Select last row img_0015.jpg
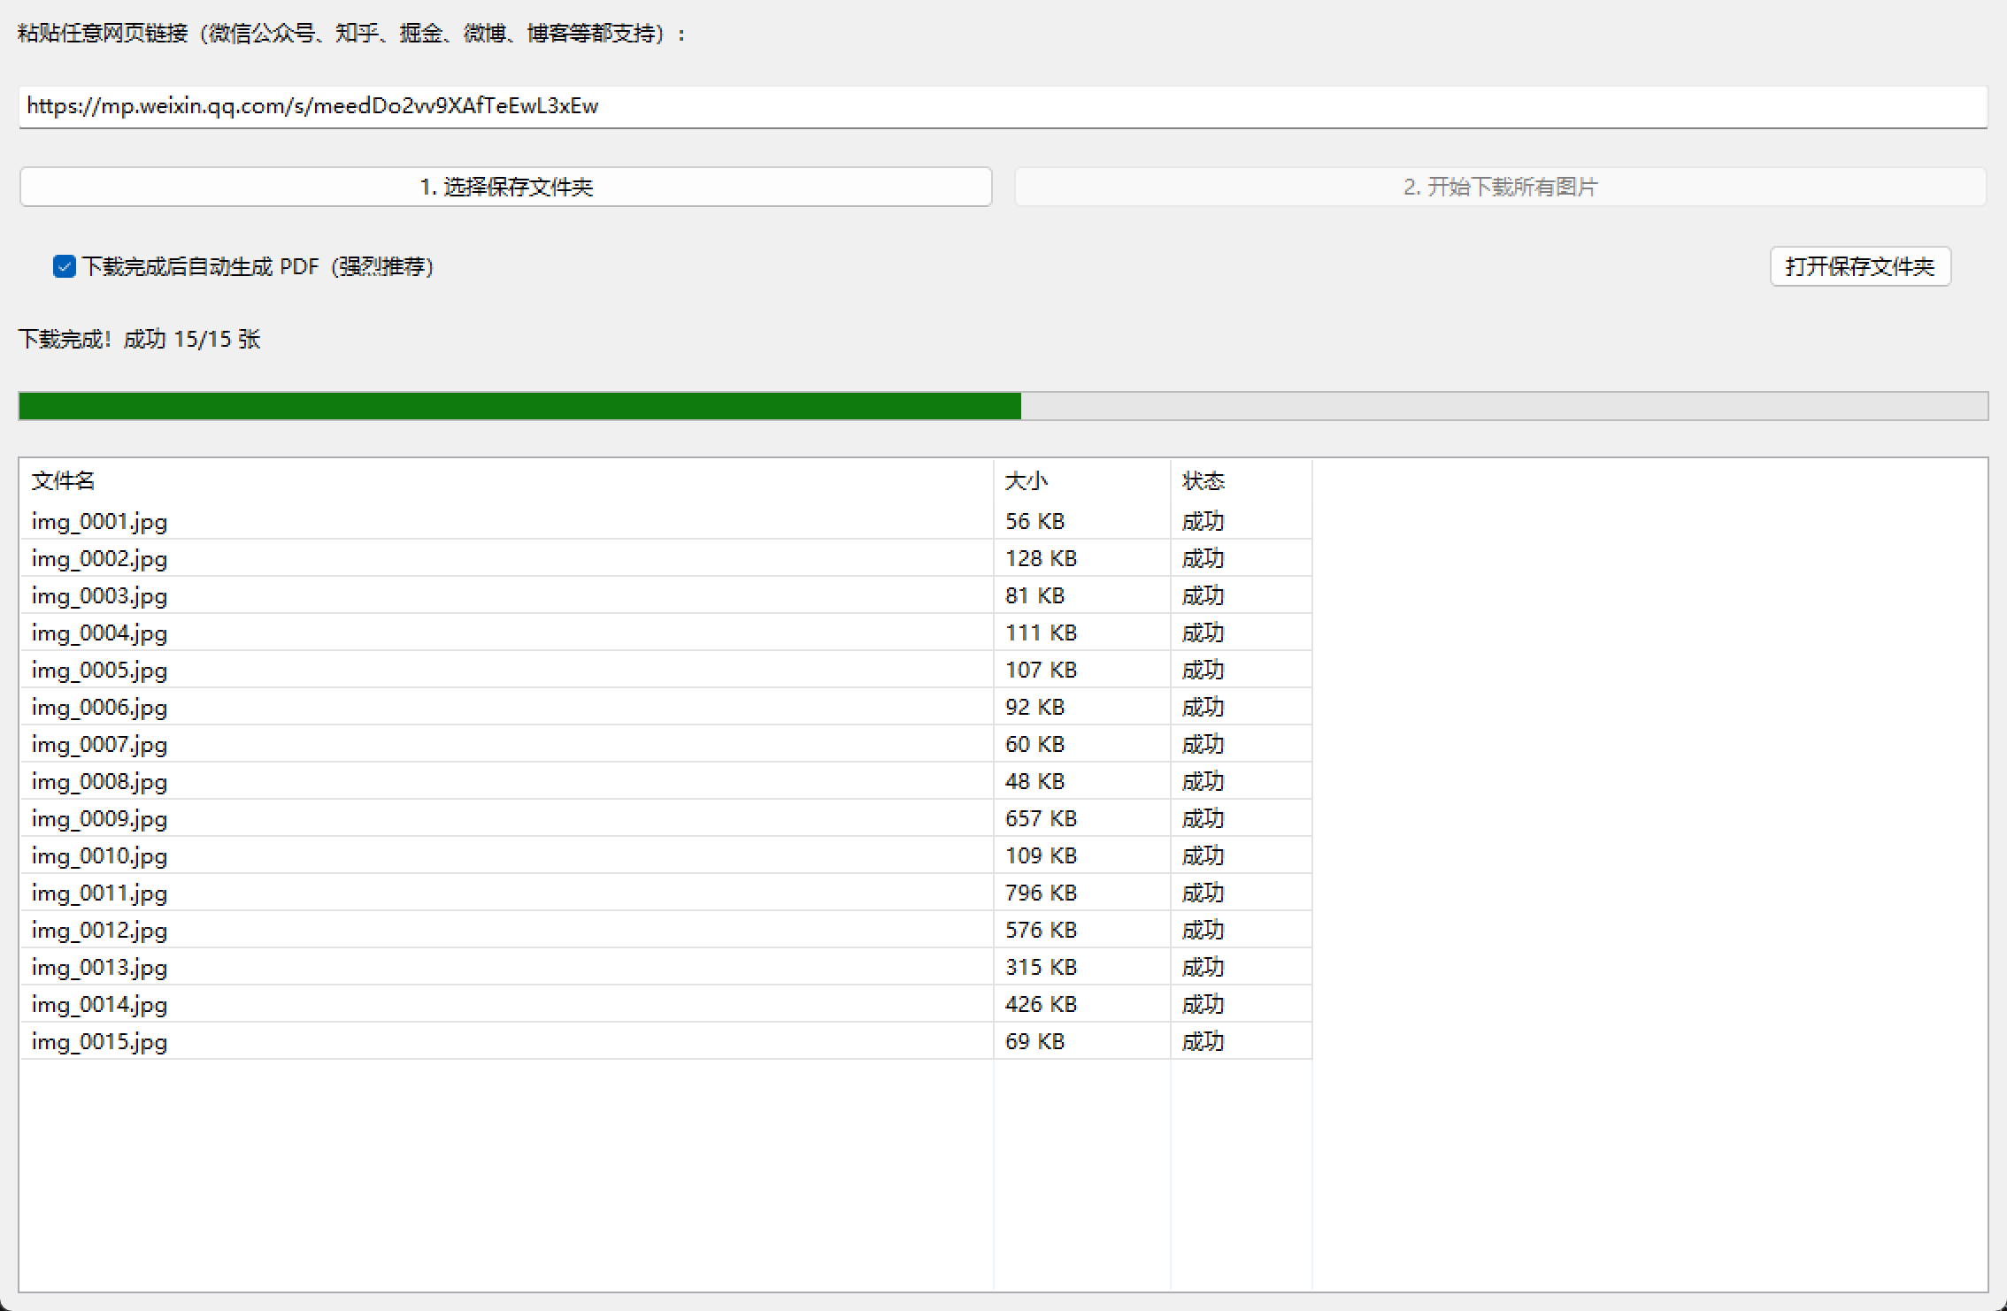 (x=99, y=1042)
